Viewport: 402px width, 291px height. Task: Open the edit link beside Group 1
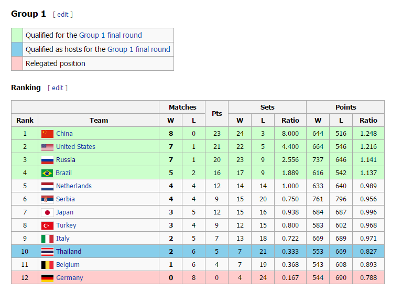pos(63,15)
